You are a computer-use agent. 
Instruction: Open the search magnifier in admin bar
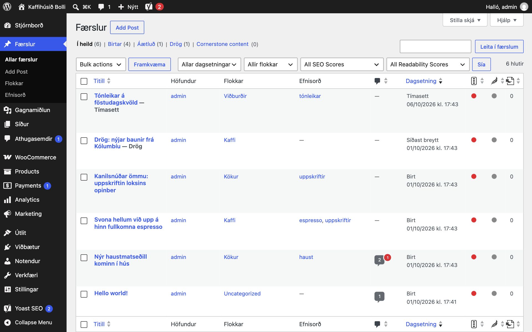pyautogui.click(x=76, y=7)
